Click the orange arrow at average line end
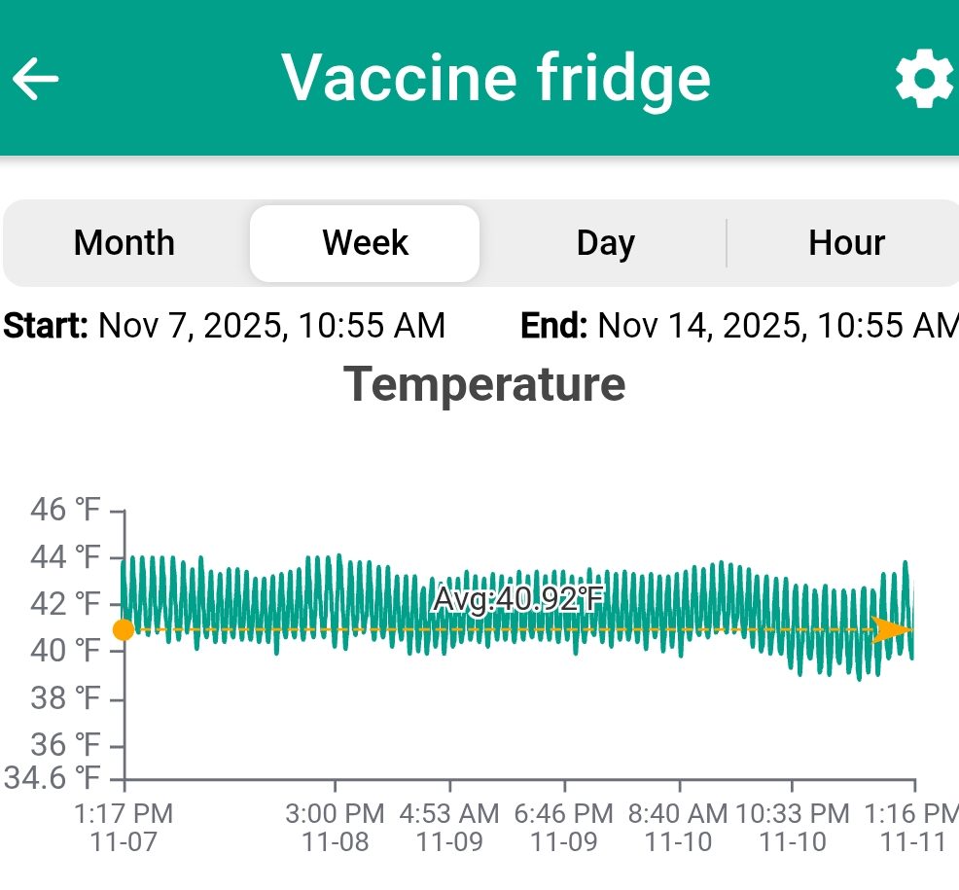 [x=890, y=629]
